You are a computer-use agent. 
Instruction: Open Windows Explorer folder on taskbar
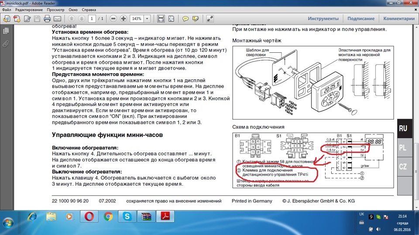tap(51, 216)
